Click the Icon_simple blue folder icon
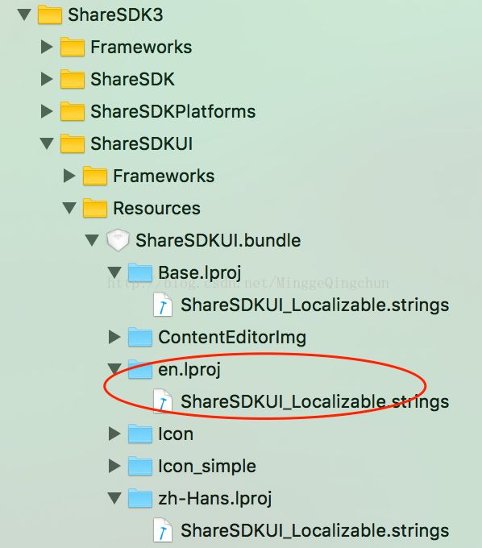The height and width of the screenshot is (548, 482). tap(139, 466)
